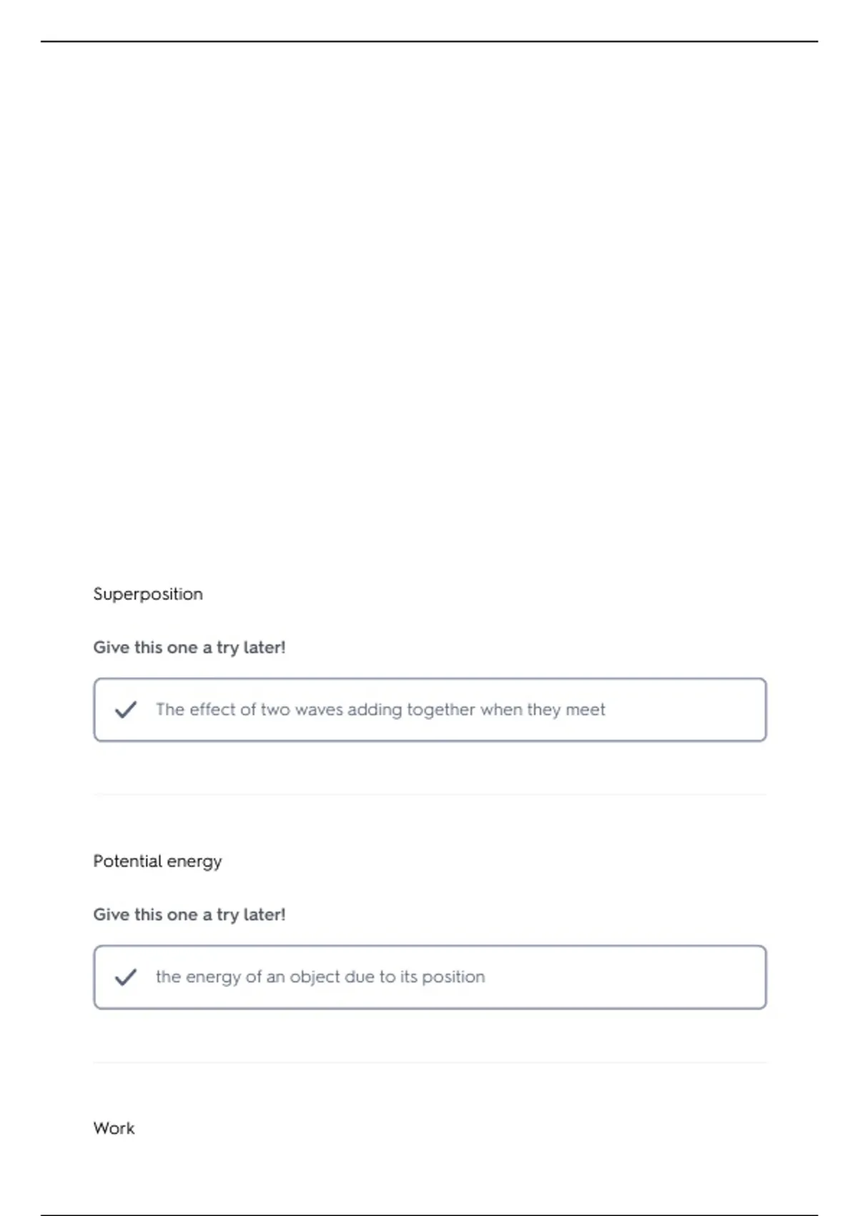Select the Superposition term heading

click(148, 594)
